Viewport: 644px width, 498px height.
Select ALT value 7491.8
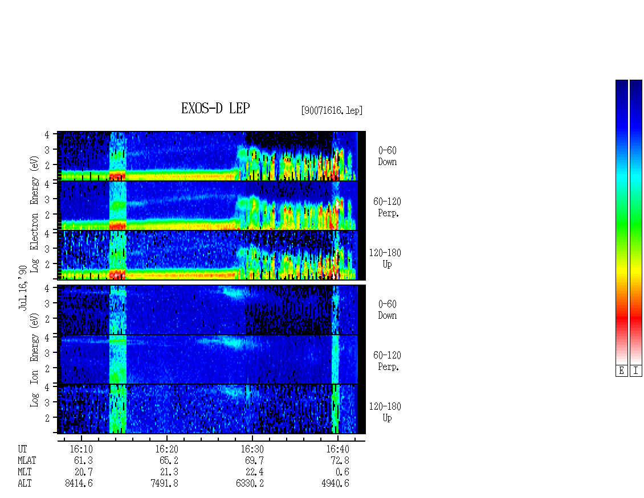(x=164, y=484)
